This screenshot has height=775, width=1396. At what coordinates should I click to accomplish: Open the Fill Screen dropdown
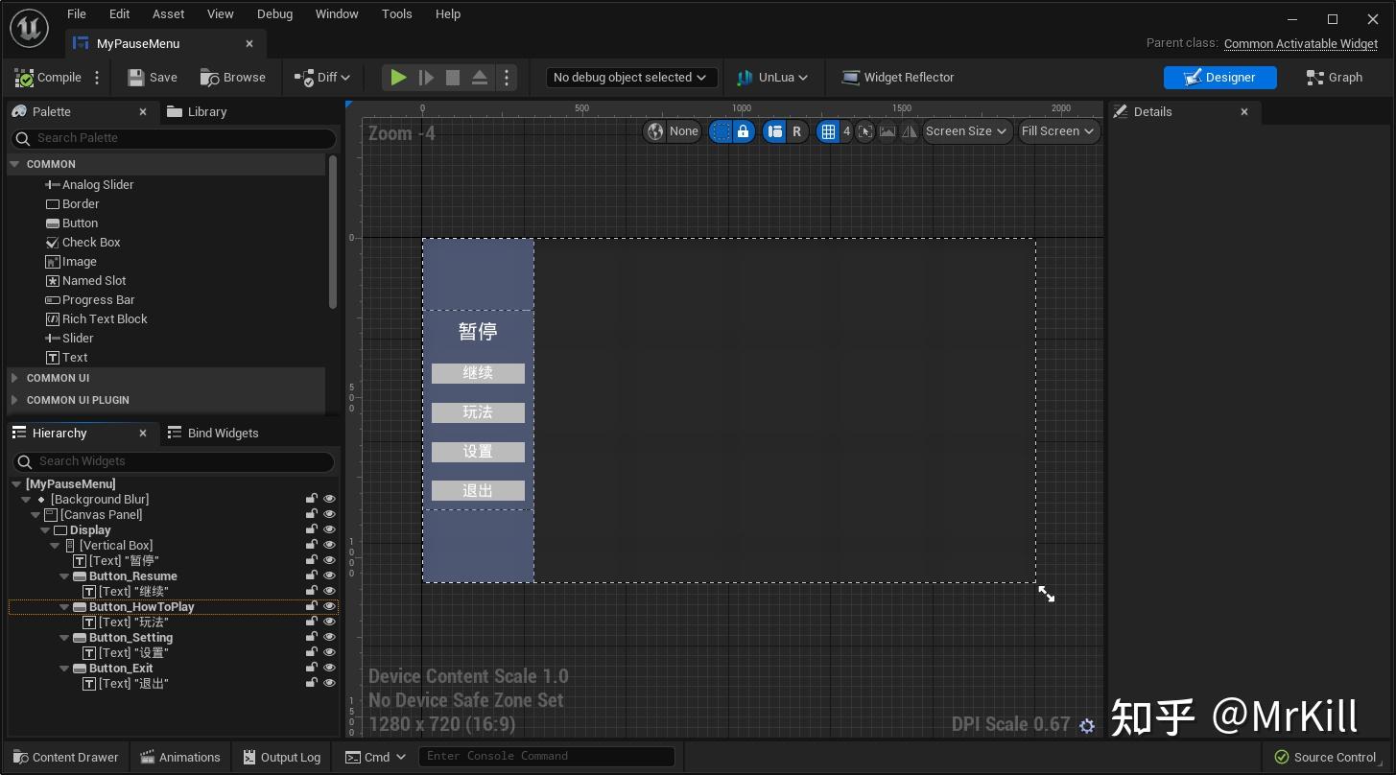(1057, 131)
